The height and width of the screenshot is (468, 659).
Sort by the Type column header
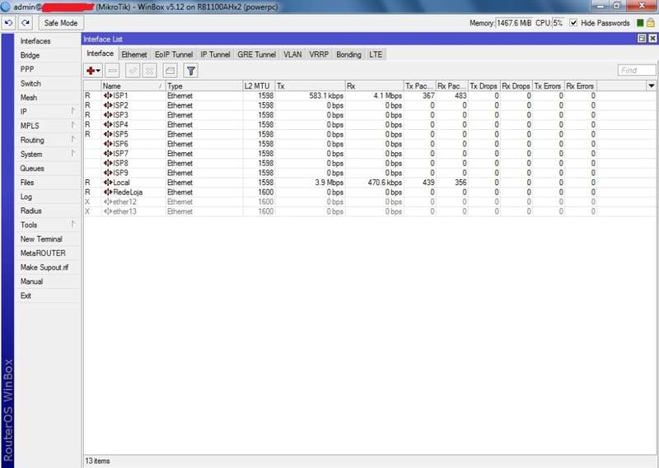[x=204, y=86]
